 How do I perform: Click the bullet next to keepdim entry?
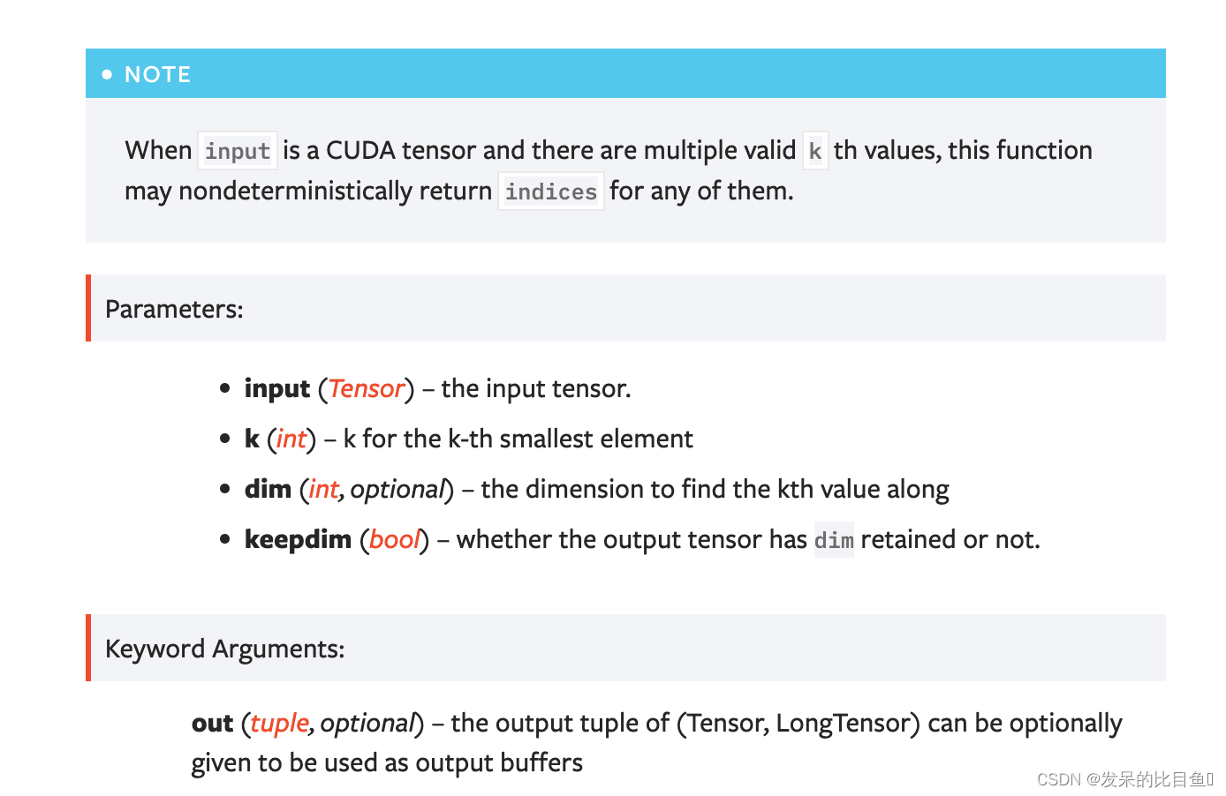(225, 538)
